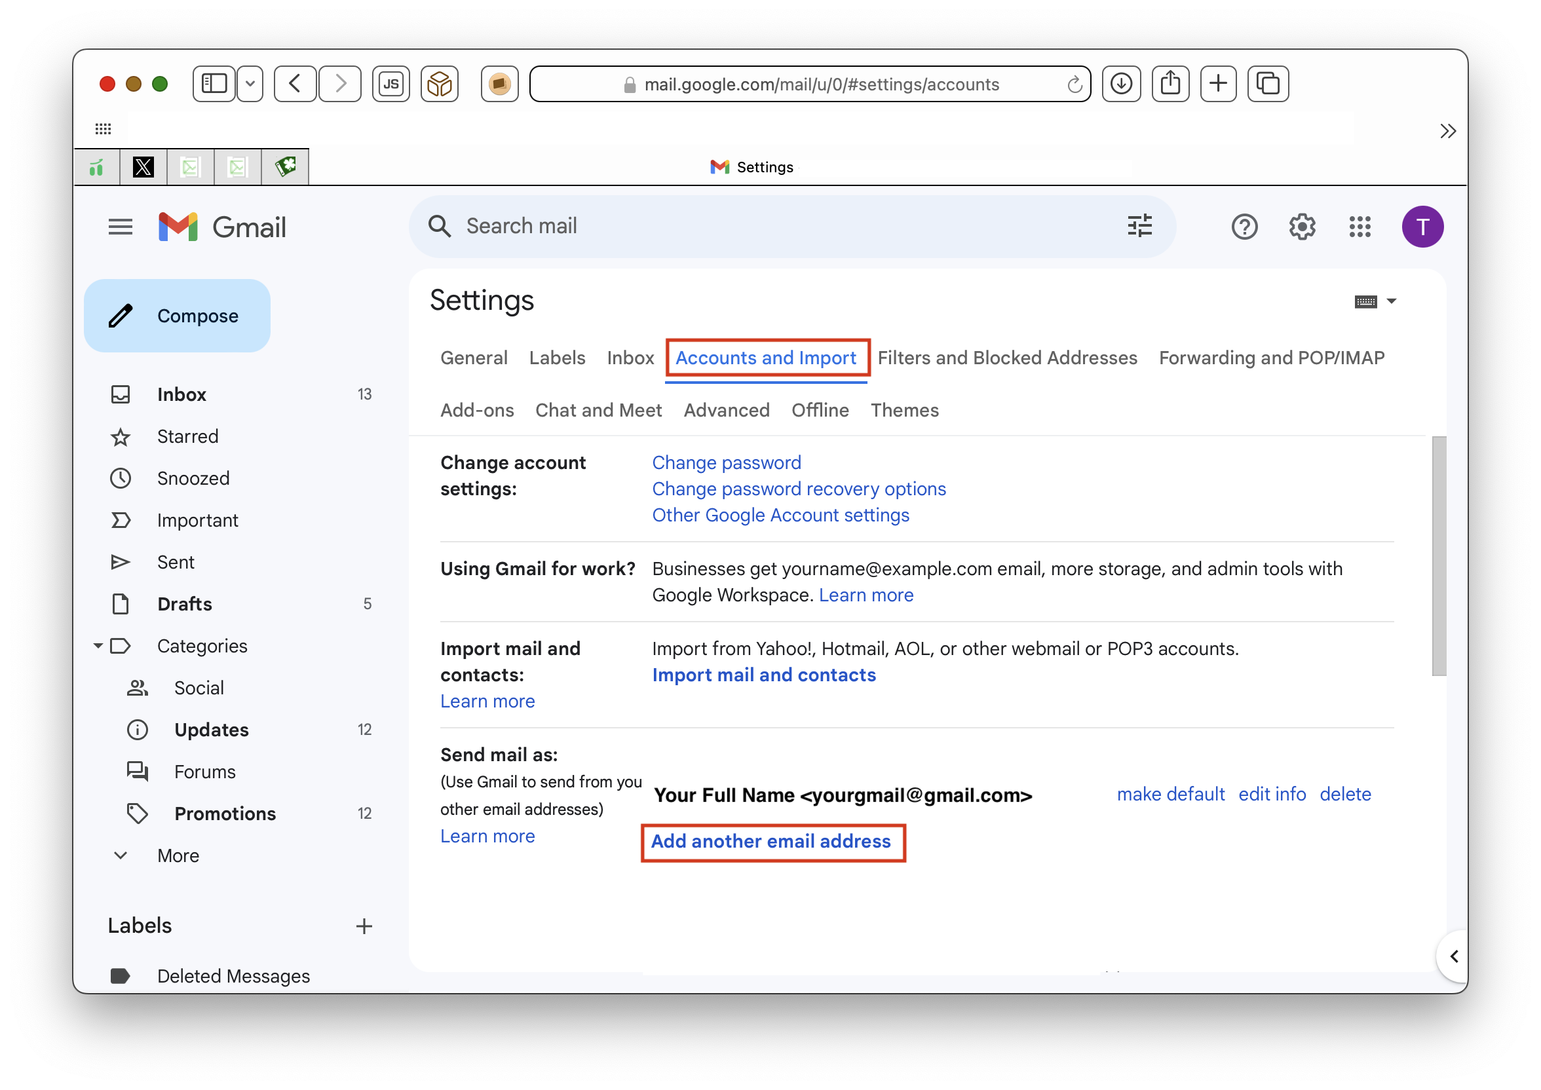Create a new label with plus icon
1541x1090 pixels.
tap(364, 926)
